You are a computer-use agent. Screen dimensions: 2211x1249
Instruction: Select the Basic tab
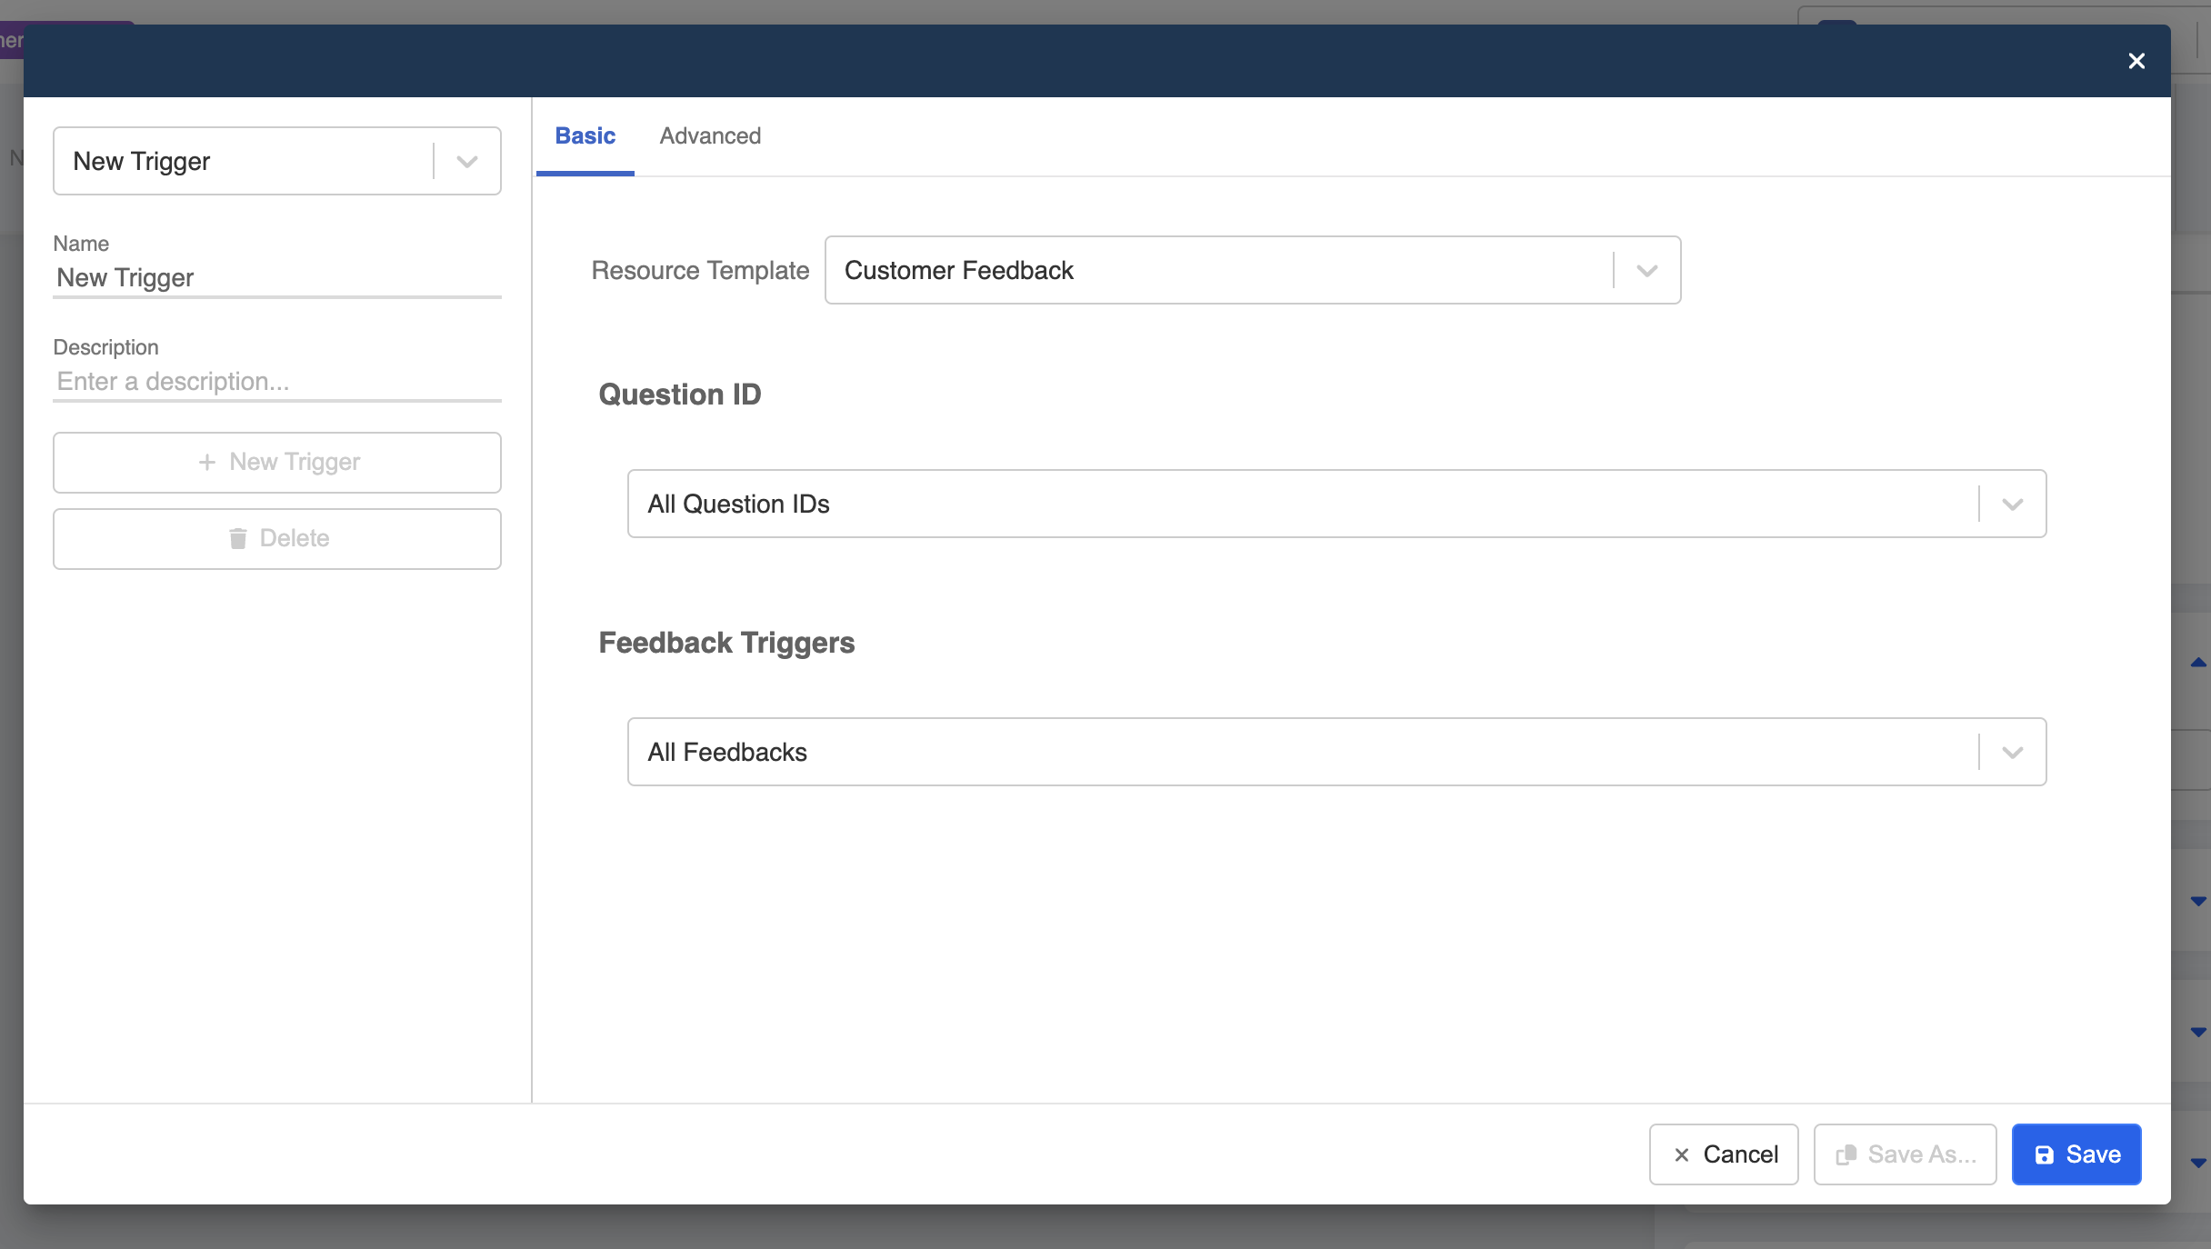click(585, 136)
